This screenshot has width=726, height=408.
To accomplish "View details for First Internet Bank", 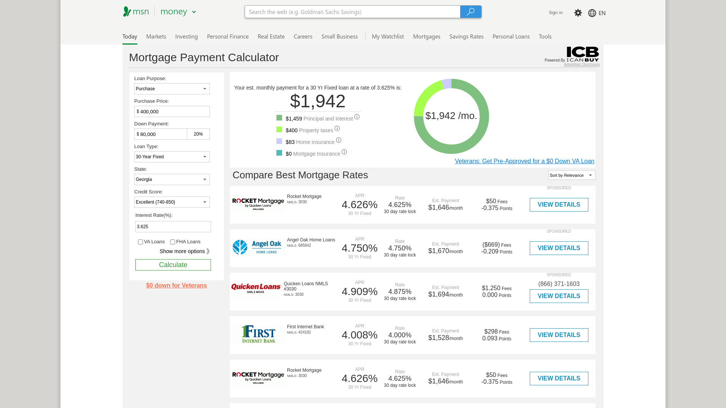I will pos(559,335).
